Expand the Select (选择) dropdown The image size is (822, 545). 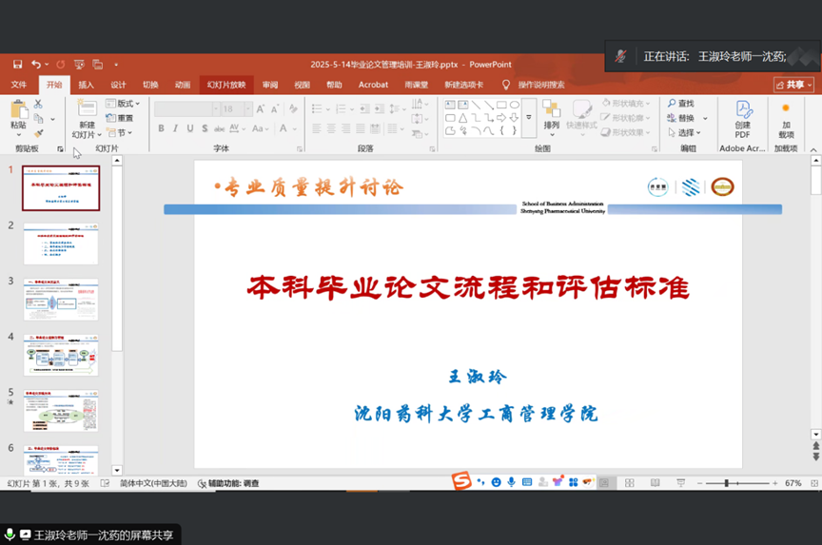click(687, 133)
